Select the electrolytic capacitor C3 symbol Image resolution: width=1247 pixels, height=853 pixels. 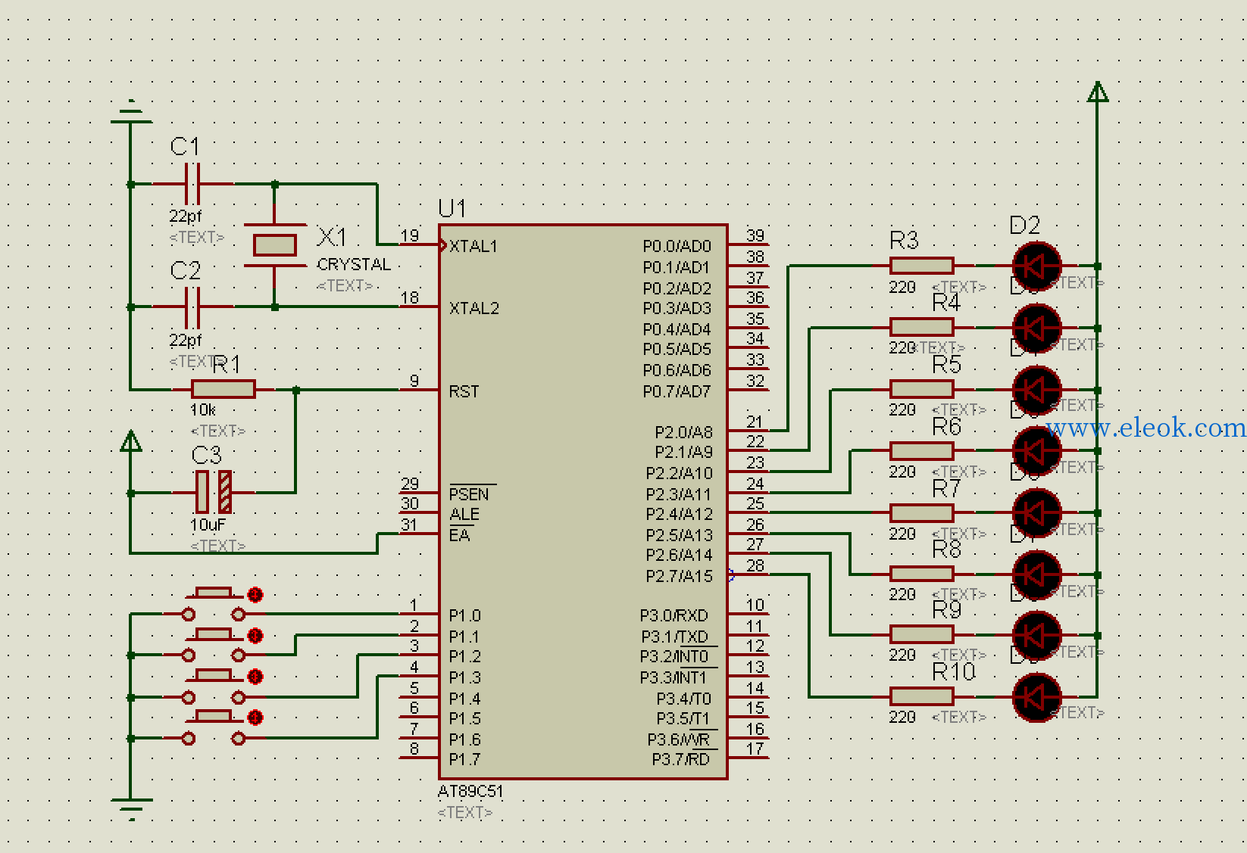(x=214, y=492)
